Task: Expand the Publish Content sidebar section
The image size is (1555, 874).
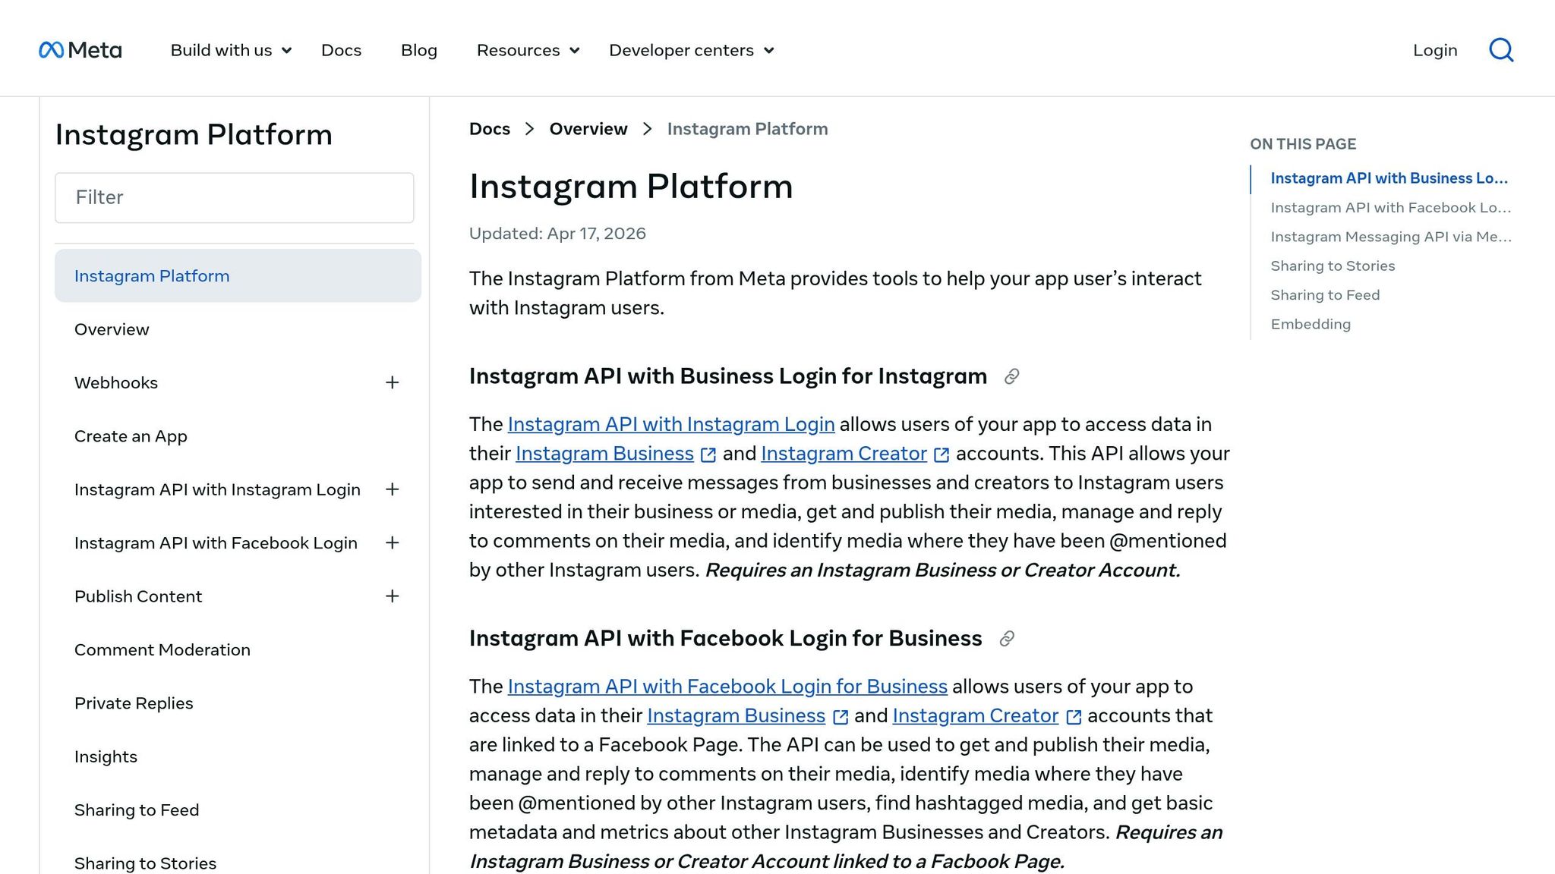Action: click(x=392, y=596)
